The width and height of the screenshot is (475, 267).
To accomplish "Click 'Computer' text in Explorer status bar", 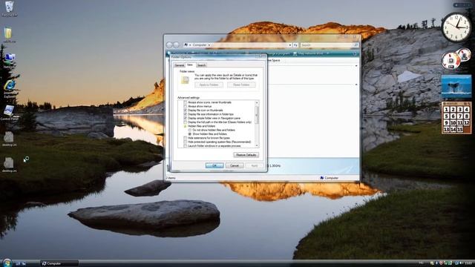I will (x=332, y=178).
